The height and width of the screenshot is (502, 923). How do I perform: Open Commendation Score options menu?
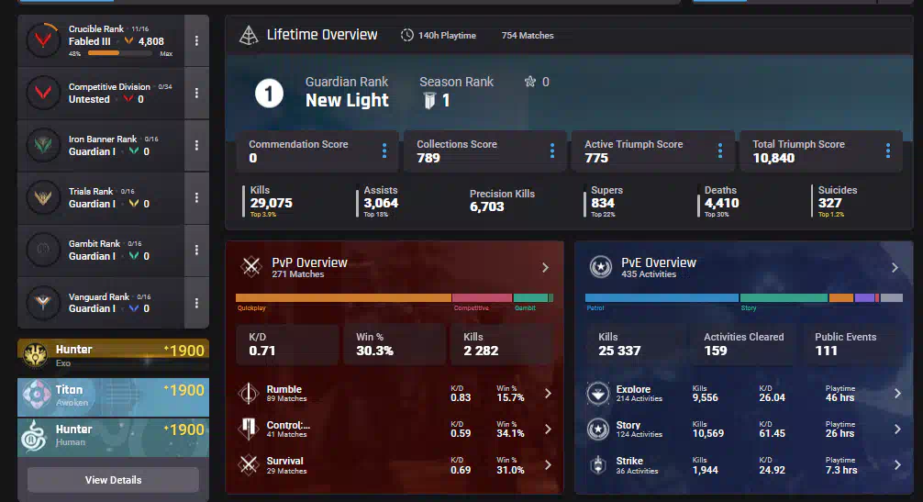pyautogui.click(x=384, y=151)
